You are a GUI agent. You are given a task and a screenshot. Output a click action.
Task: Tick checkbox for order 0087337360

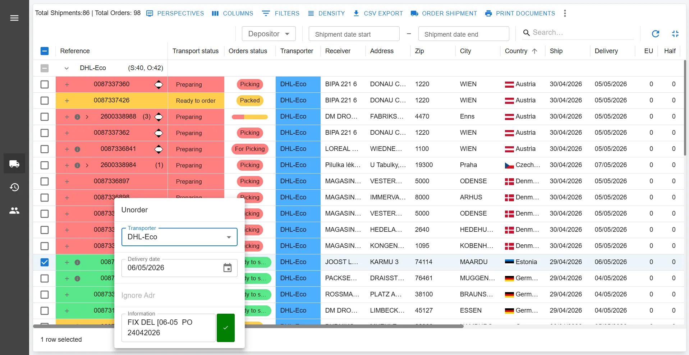point(45,84)
